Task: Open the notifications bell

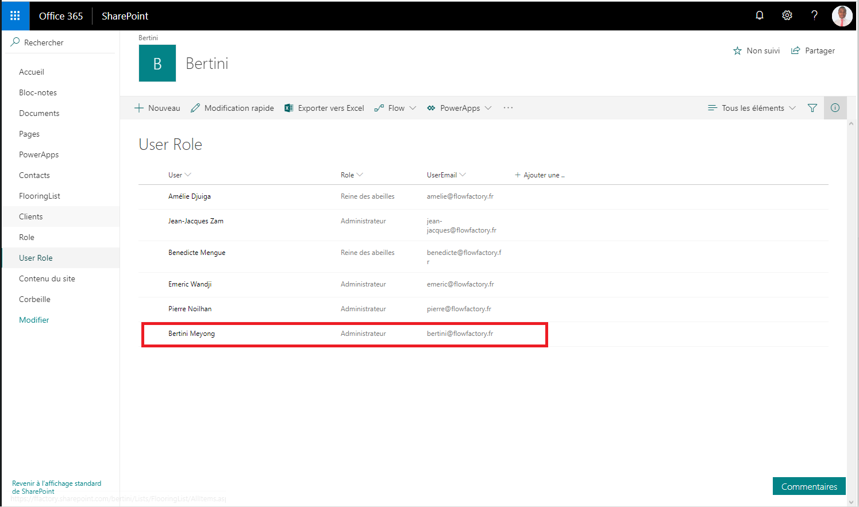Action: [x=760, y=16]
